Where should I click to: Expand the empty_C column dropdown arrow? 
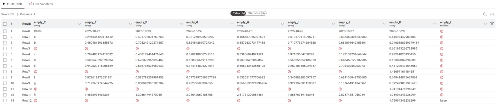tap(79, 24)
